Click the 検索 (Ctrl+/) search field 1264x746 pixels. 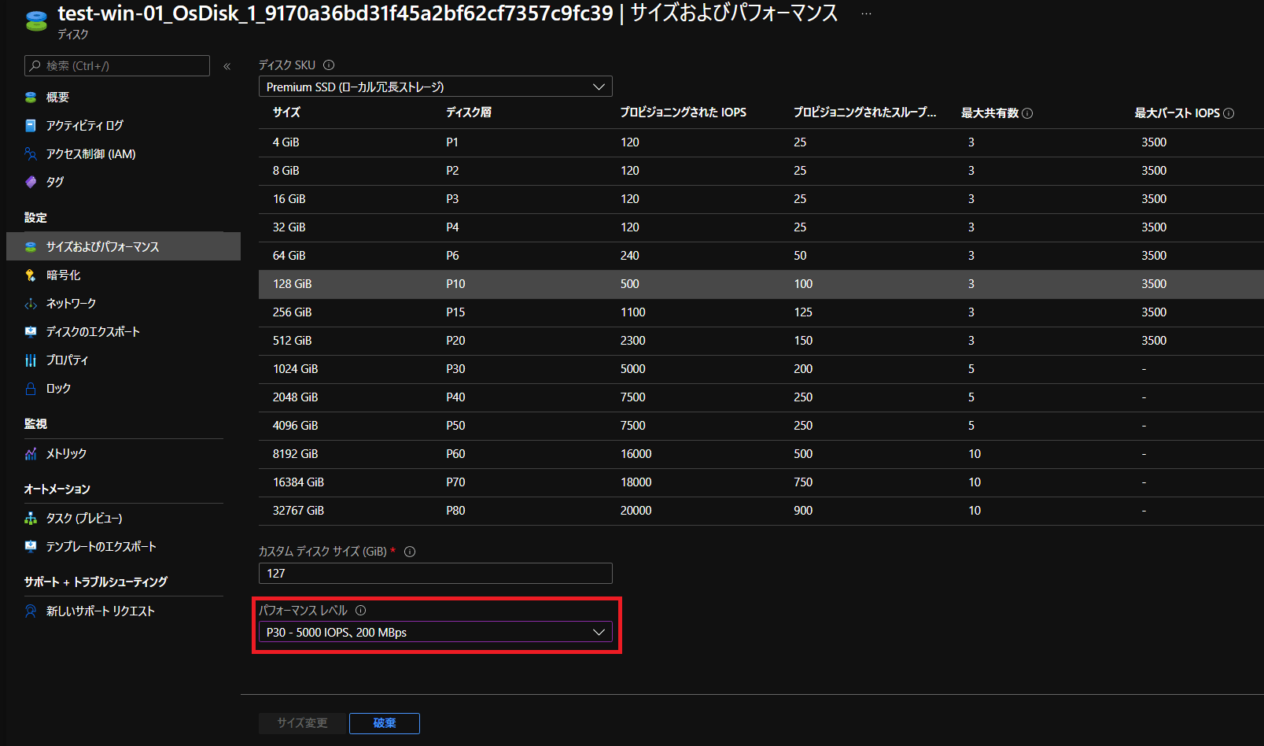coord(117,66)
